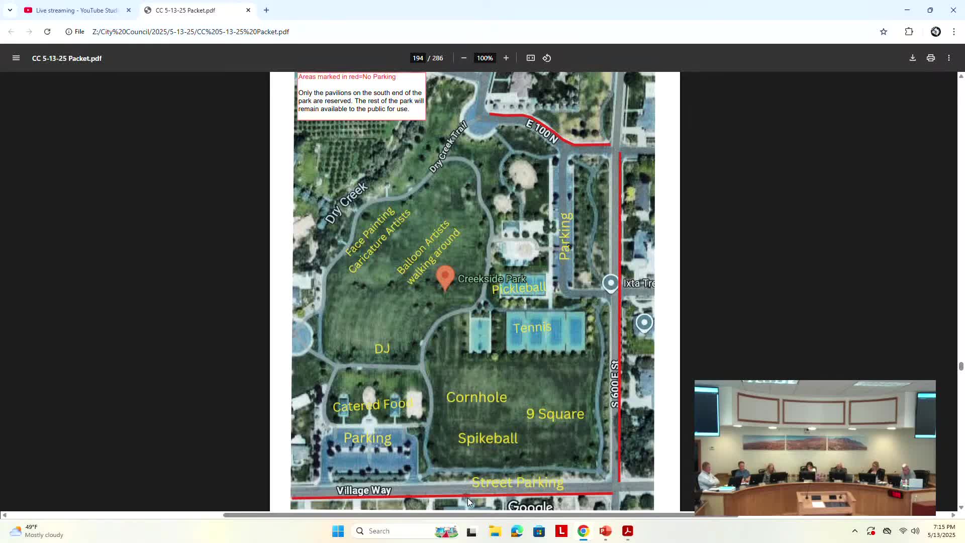Open the browser extensions puzzle icon
The height and width of the screenshot is (543, 965).
point(909,32)
